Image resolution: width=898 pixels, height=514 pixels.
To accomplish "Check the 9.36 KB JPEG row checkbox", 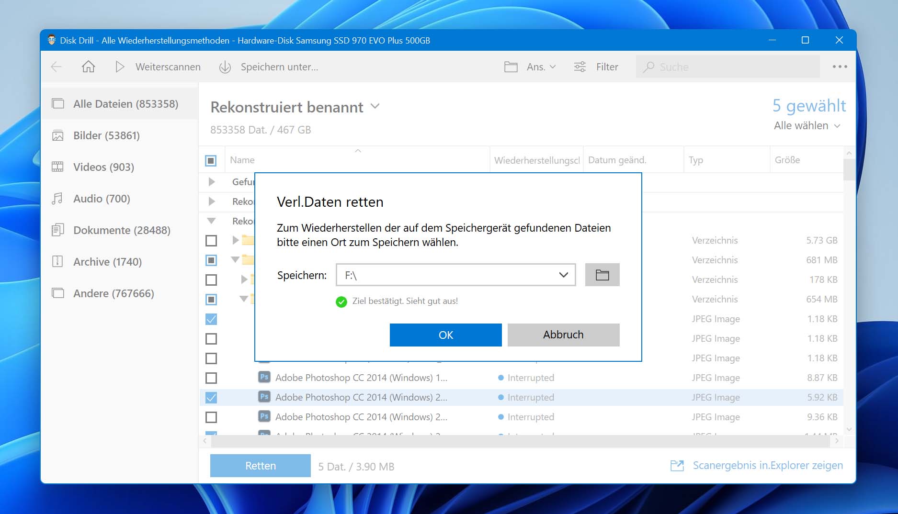I will (211, 417).
